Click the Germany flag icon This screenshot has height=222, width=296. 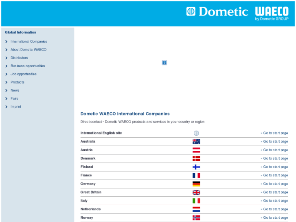[196, 184]
